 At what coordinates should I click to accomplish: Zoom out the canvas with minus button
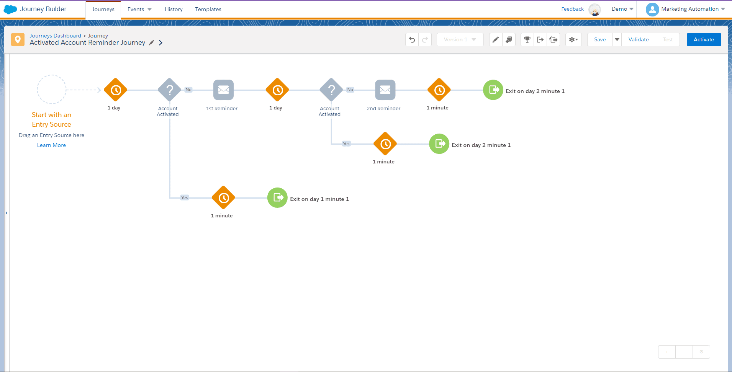click(684, 352)
